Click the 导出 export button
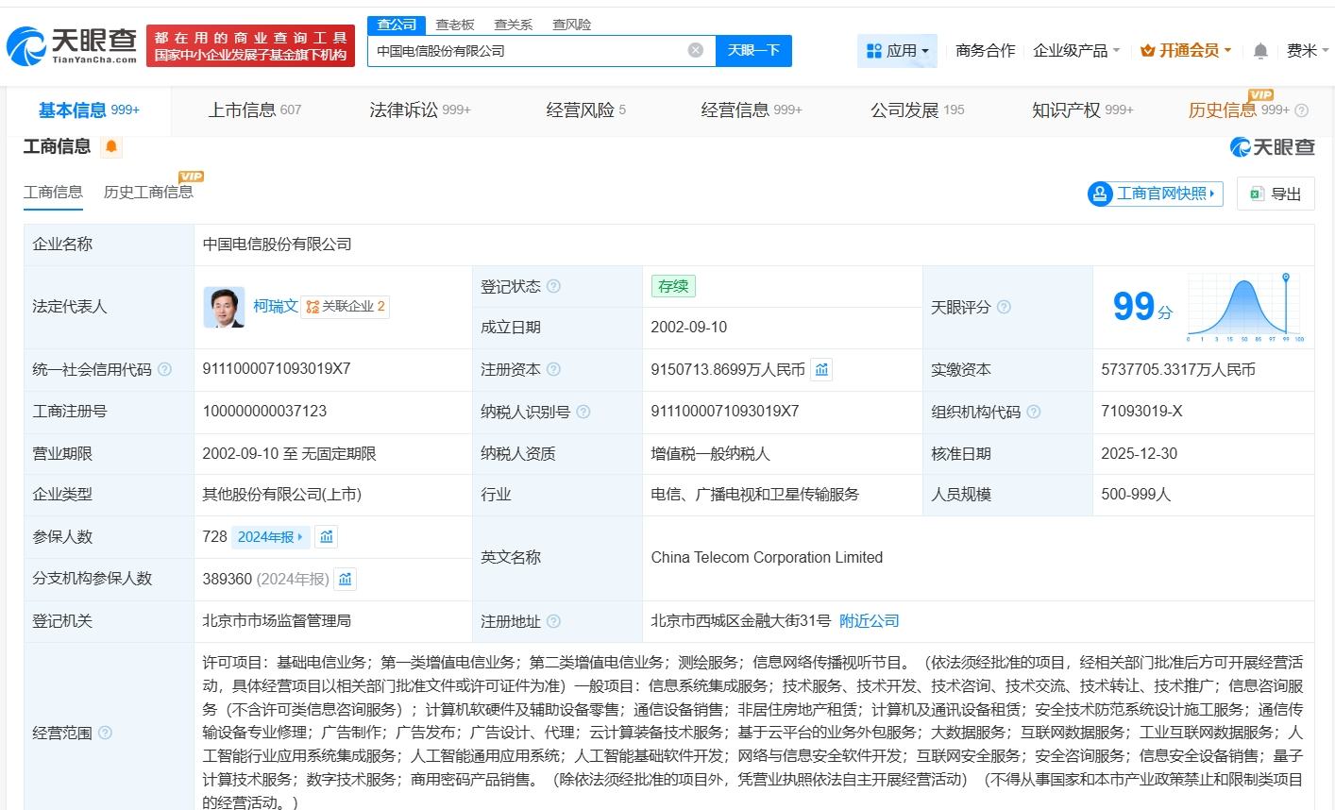Viewport: 1335px width, 810px height. click(1276, 194)
